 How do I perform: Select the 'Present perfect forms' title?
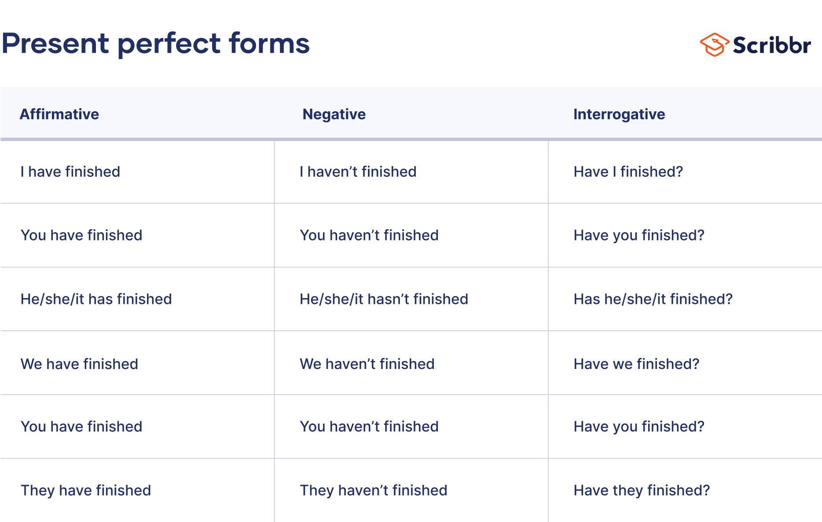click(156, 44)
